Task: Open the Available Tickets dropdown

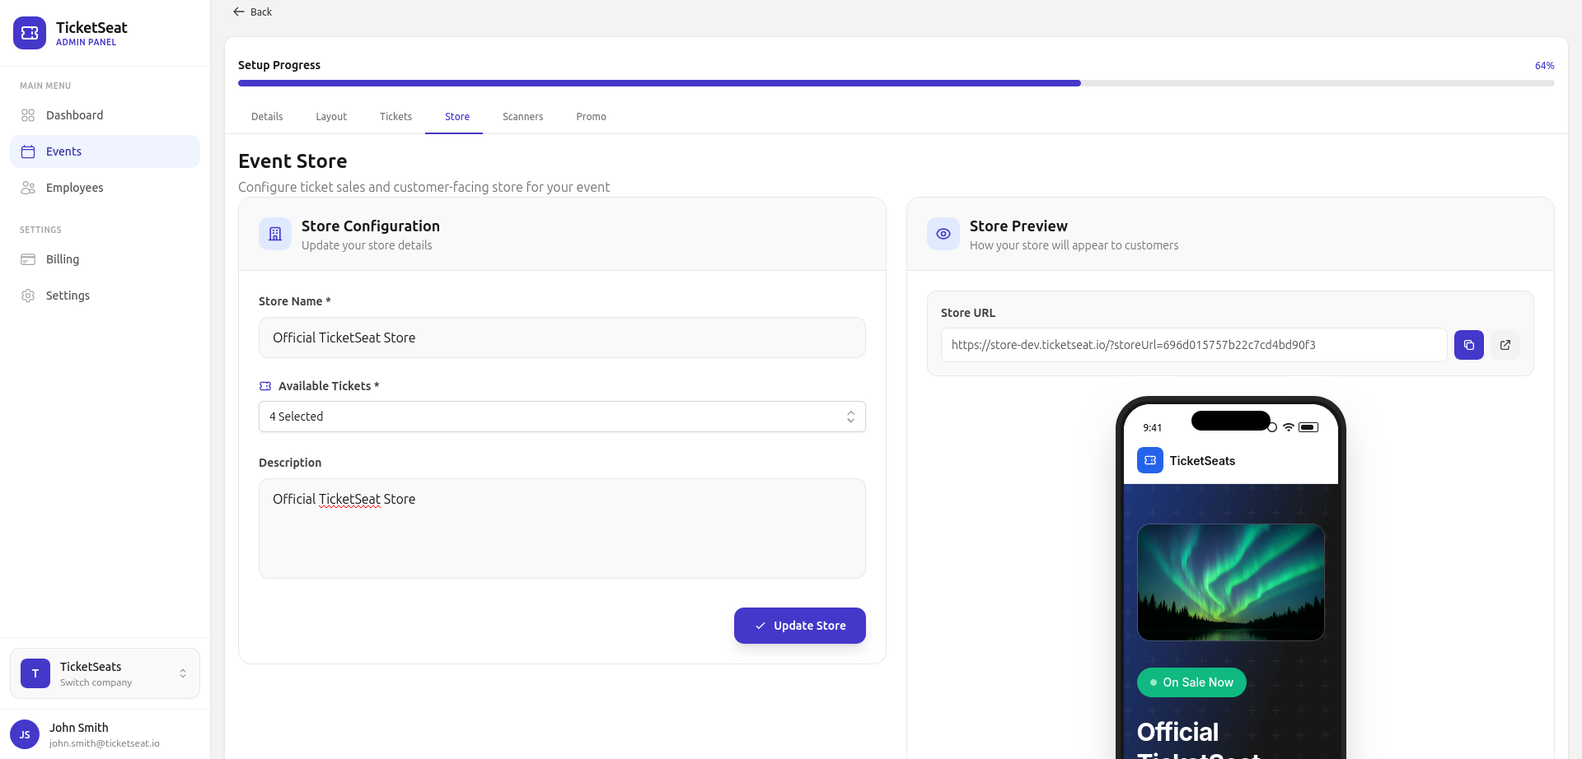Action: coord(562,417)
